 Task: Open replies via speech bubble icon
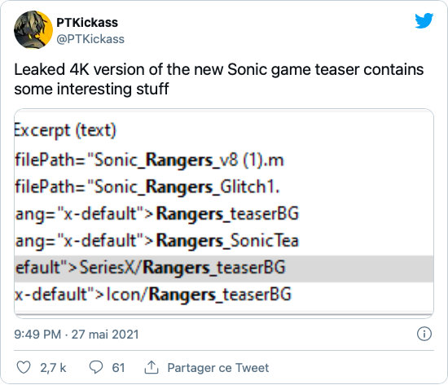[x=96, y=367]
